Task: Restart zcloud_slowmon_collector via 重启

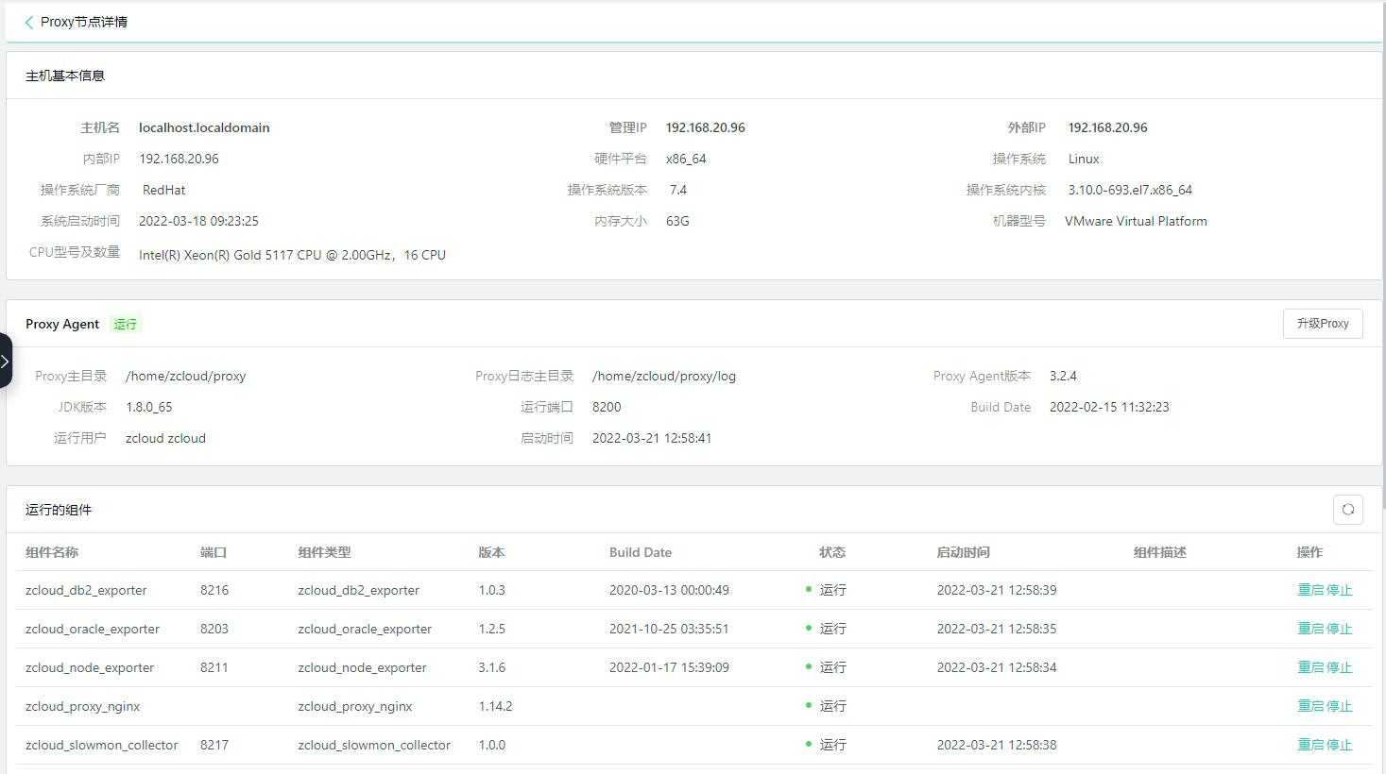Action: pyautogui.click(x=1310, y=745)
